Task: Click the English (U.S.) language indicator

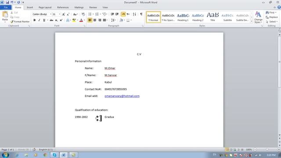Action: point(46,149)
